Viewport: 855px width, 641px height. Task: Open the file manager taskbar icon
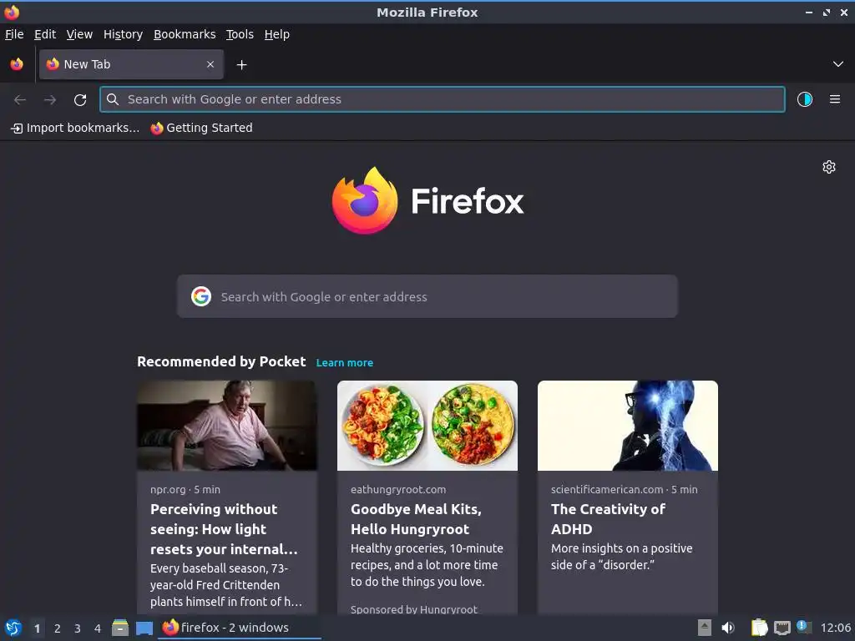tap(120, 628)
